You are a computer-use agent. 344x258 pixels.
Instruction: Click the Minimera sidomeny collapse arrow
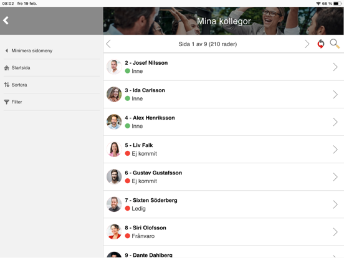7,50
